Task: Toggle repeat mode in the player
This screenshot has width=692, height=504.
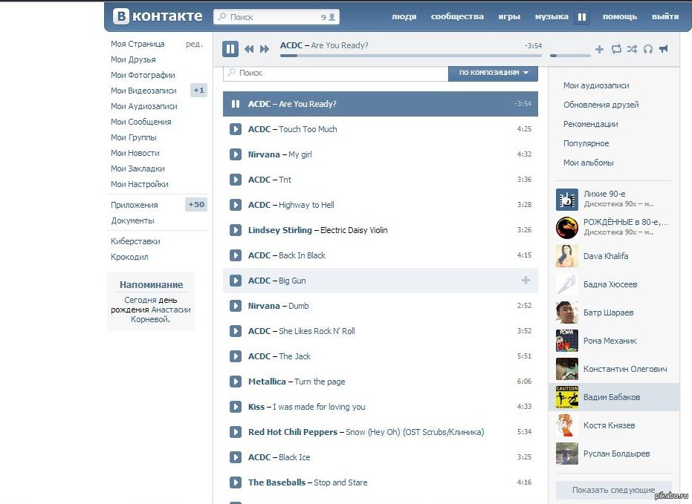Action: pos(616,49)
